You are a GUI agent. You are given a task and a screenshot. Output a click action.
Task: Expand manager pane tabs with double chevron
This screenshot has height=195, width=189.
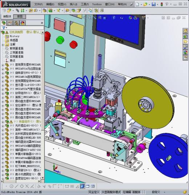point(42,23)
